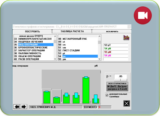Image resolution: width=160 pixels, height=116 pixels.
Task: Click the исключить tab
Action: [112, 31]
